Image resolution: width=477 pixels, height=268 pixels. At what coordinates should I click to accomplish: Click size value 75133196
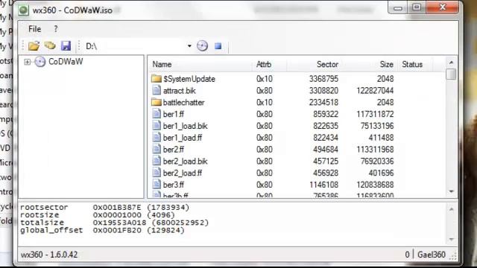377,126
